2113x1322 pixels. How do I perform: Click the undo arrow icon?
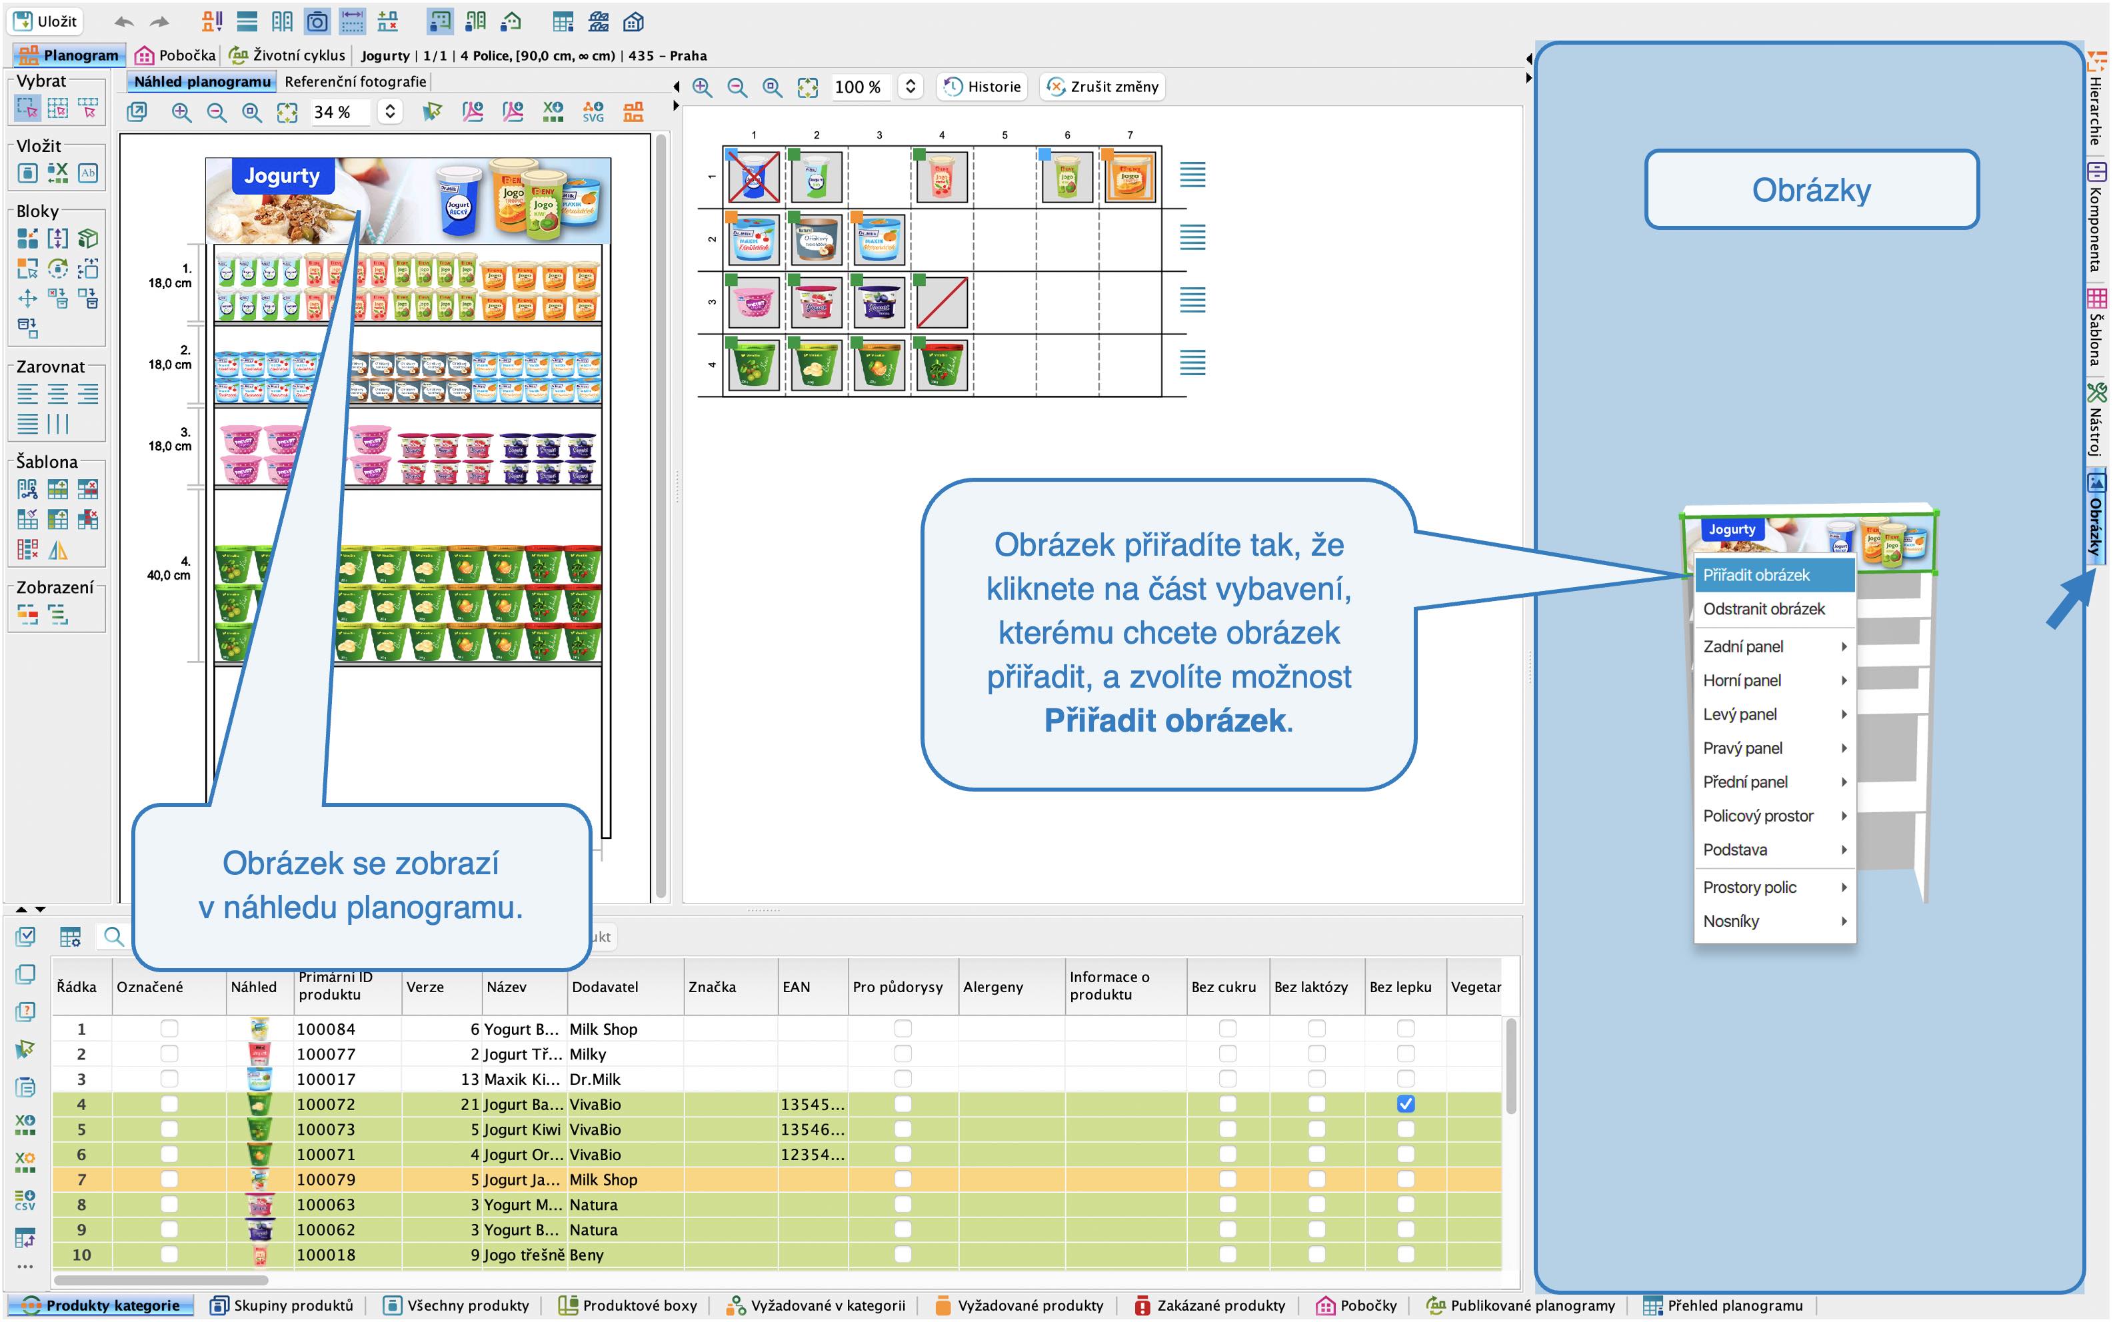coord(124,22)
